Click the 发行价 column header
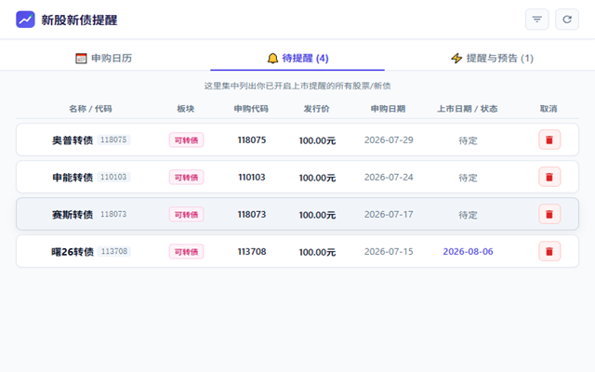 [x=316, y=109]
